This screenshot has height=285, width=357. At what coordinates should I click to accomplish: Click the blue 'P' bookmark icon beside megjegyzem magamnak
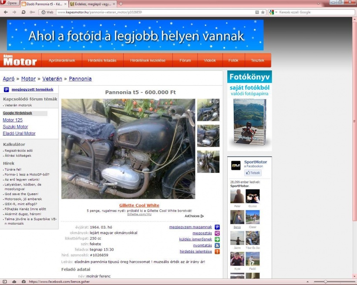coord(217,227)
